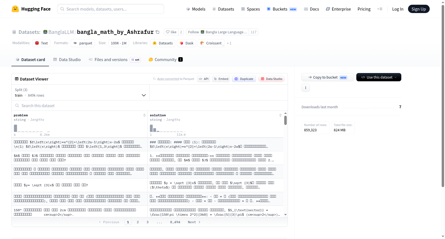Go to page 3 of rows

pos(147,222)
